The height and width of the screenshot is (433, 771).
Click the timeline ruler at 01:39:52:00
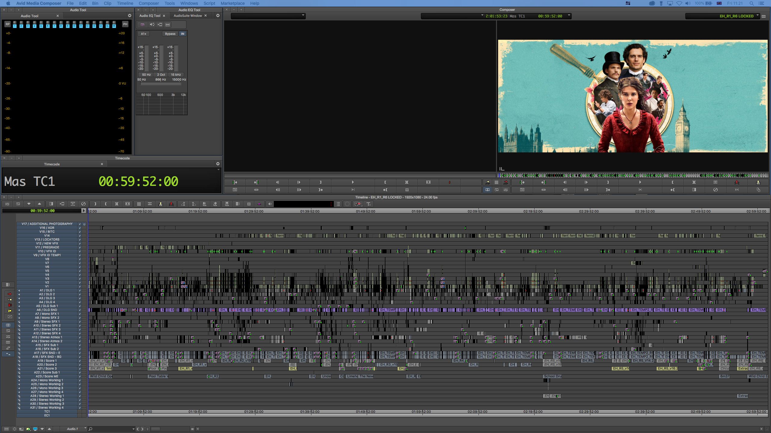[x=310, y=211]
